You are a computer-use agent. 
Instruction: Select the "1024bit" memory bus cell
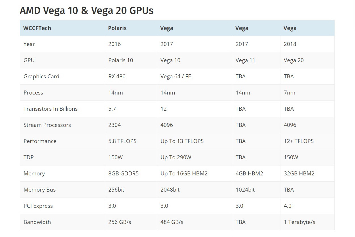click(245, 190)
